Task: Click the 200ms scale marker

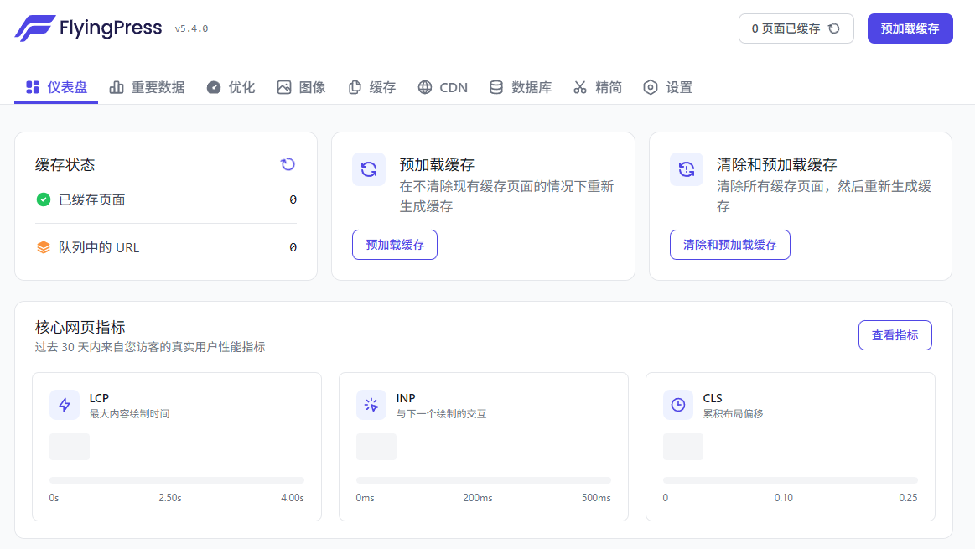Action: [478, 498]
